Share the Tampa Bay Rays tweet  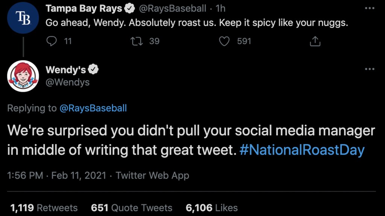315,41
